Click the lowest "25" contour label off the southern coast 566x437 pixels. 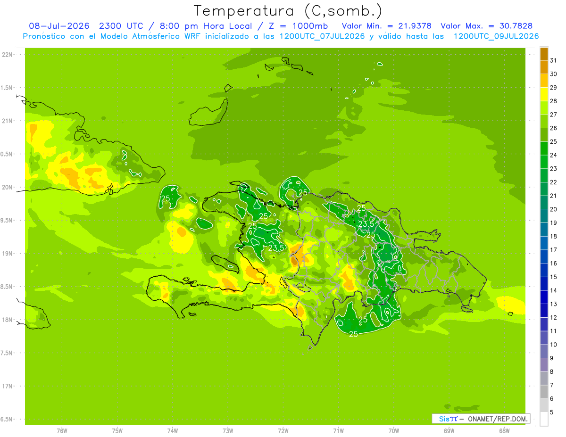pos(353,334)
